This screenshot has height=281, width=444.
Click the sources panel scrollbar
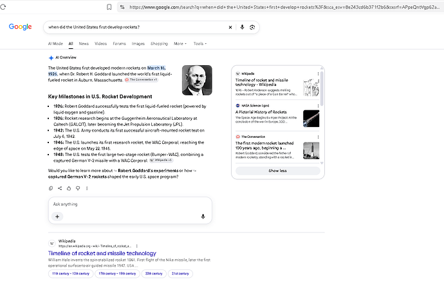(x=322, y=88)
